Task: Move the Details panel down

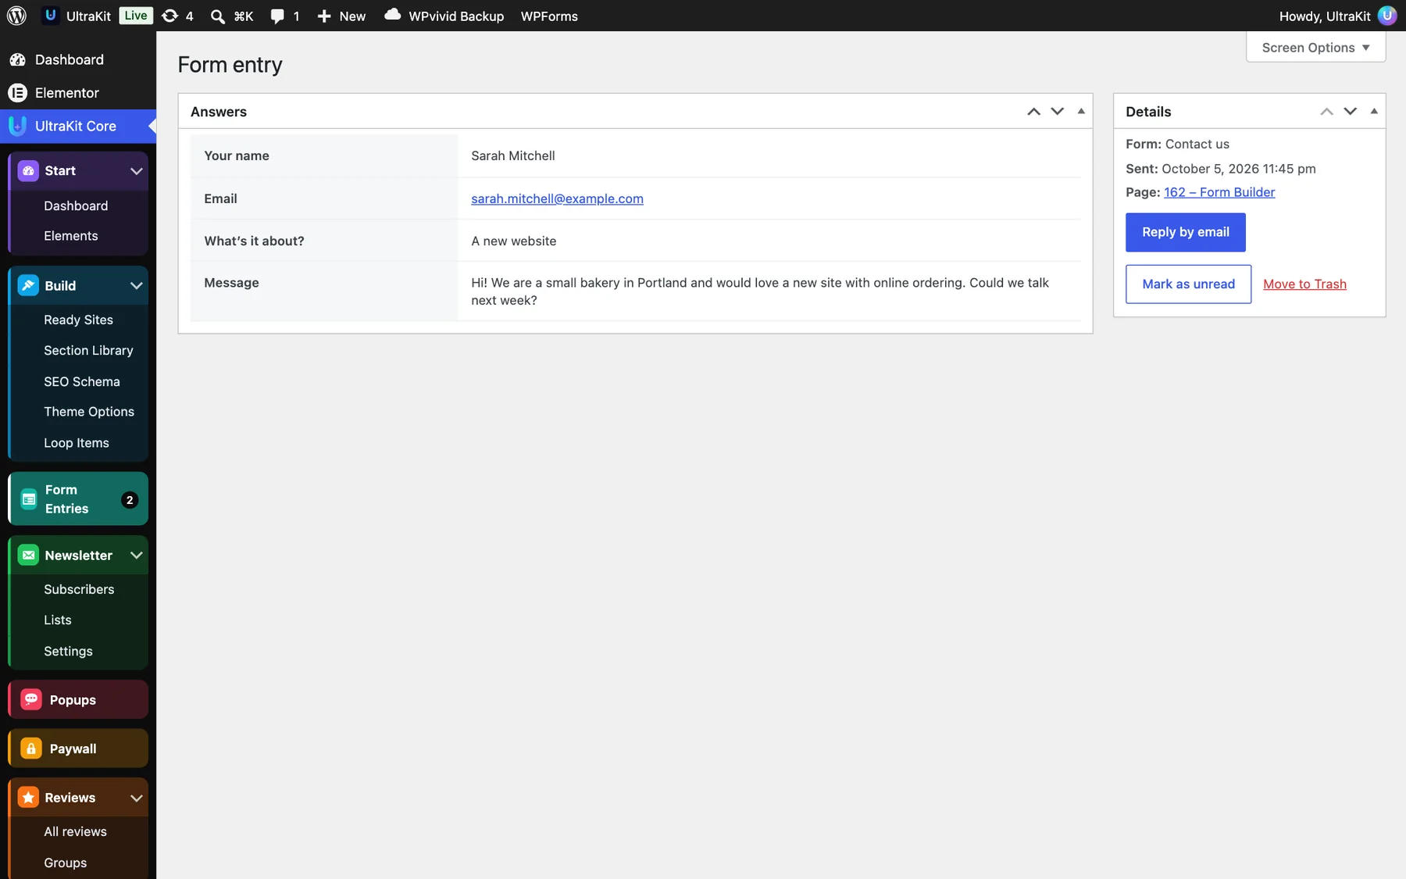Action: [x=1351, y=112]
